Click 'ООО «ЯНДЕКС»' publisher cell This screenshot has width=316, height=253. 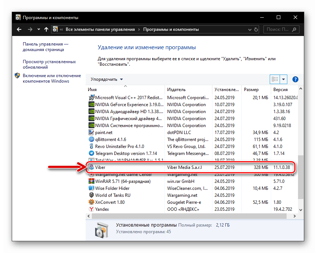point(183,209)
